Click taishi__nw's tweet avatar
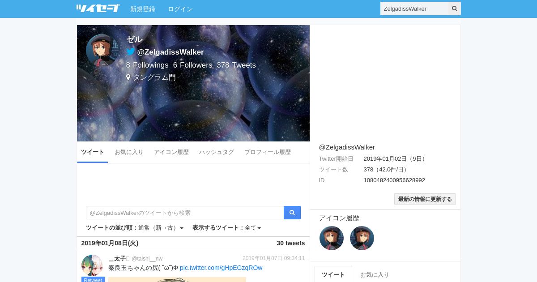537x282 pixels. [92, 265]
